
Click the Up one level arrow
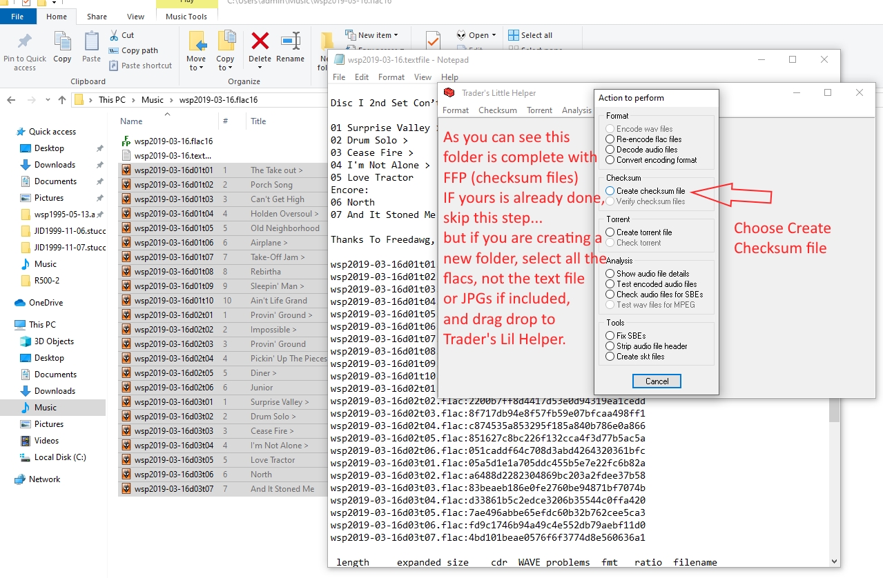coord(62,100)
